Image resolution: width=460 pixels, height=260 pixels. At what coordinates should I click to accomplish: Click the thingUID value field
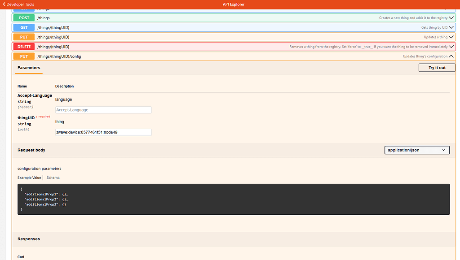[103, 132]
